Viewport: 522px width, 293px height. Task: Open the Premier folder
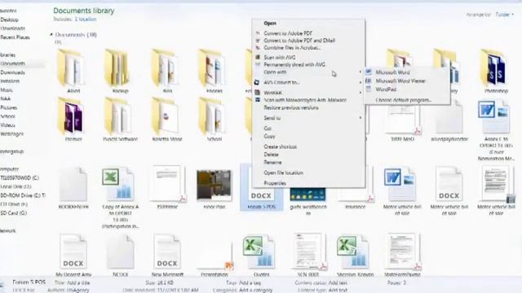tap(73, 119)
